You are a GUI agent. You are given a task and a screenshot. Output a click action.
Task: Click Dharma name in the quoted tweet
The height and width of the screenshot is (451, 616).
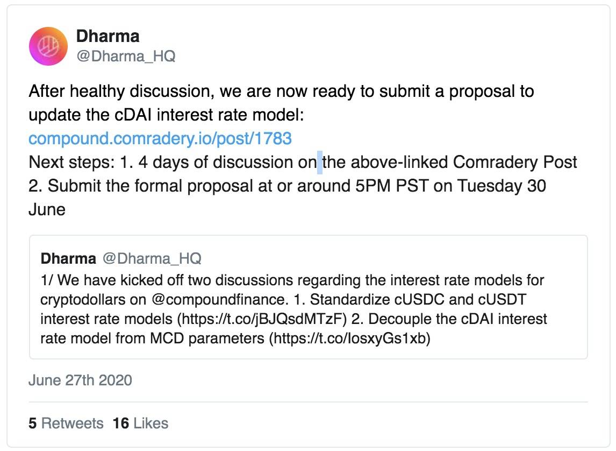pyautogui.click(x=68, y=259)
